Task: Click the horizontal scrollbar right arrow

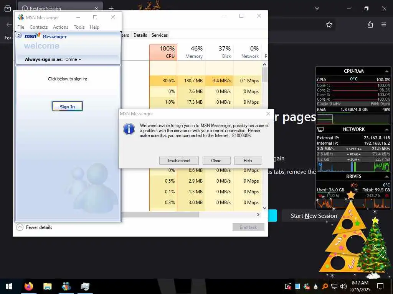Action: point(258,214)
